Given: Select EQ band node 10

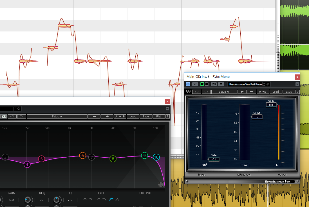Looking at the screenshot, I should (156, 157).
